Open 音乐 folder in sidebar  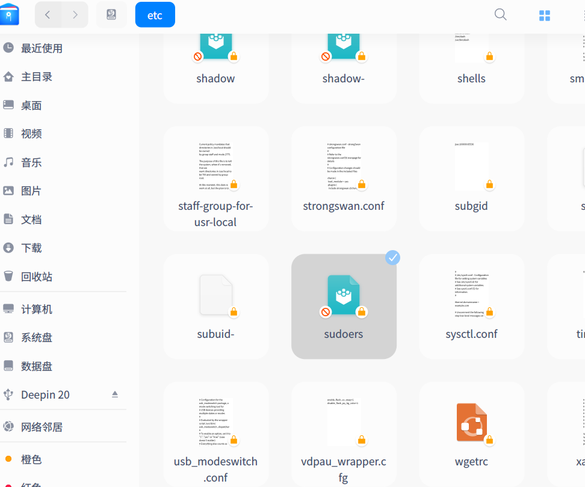(63, 162)
